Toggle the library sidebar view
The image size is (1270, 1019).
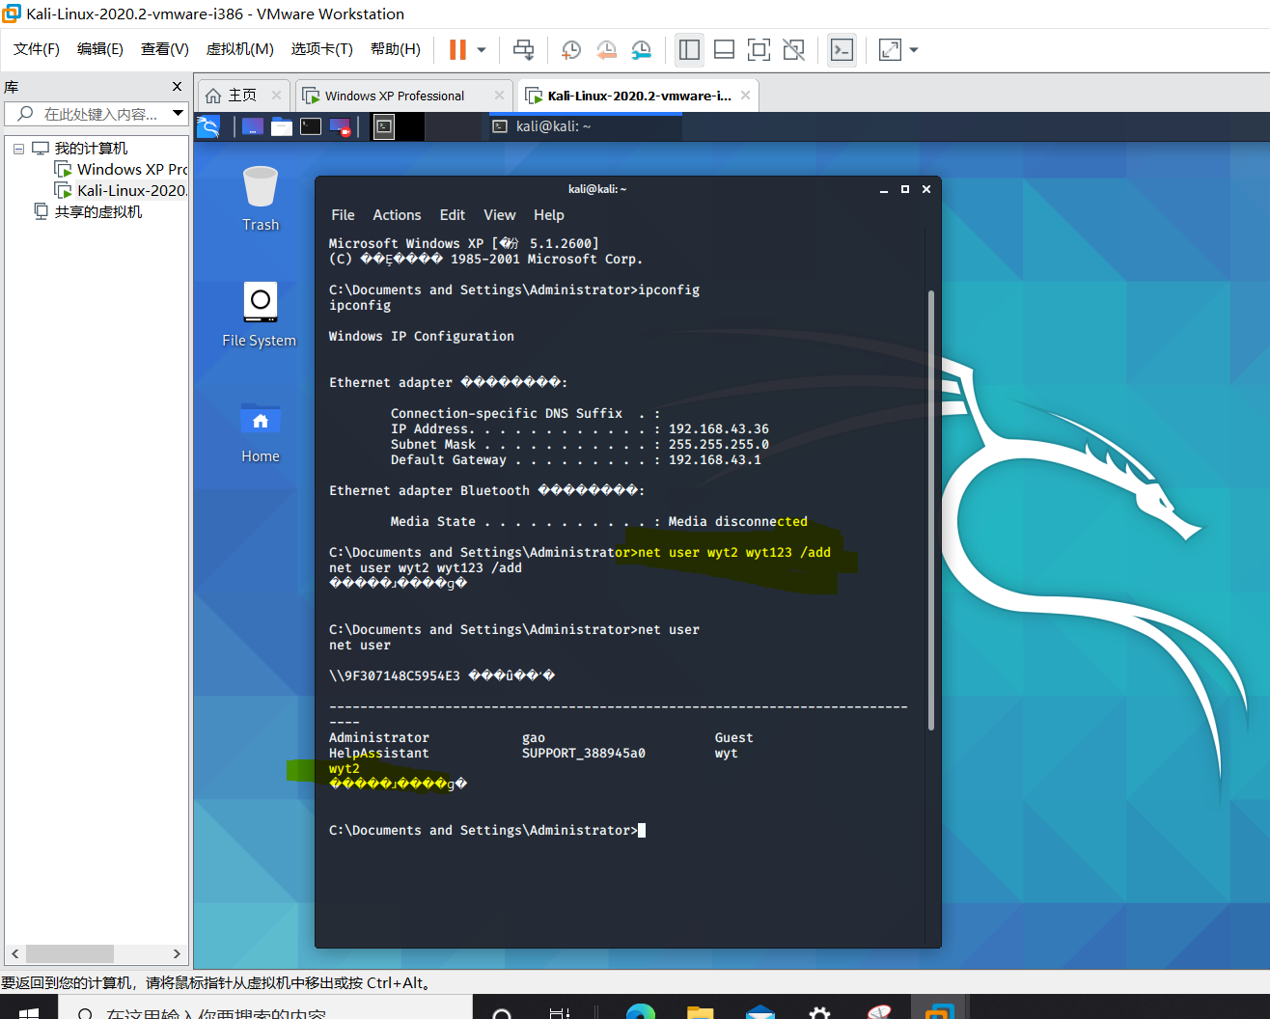point(689,49)
